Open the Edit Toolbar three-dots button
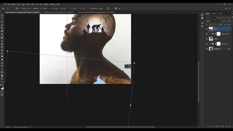Screen dimensions: 233x131 click(x=2, y=82)
